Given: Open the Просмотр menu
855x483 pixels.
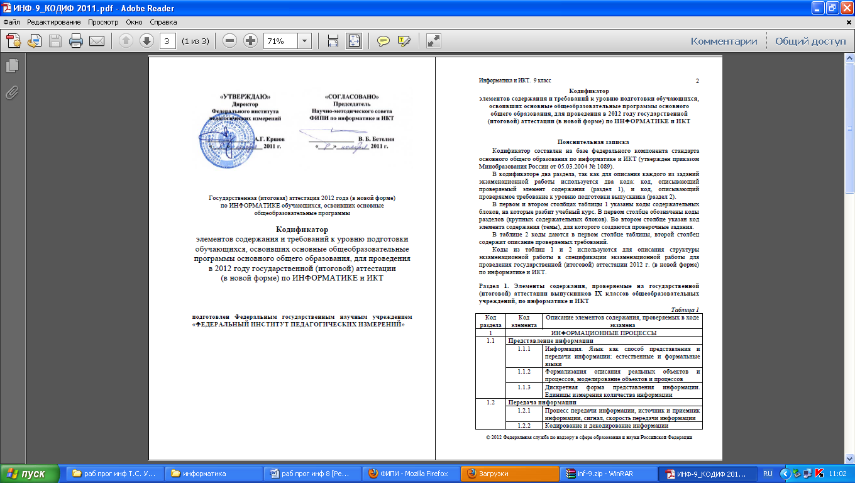Looking at the screenshot, I should [103, 22].
